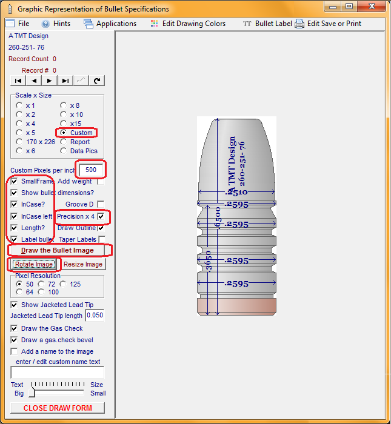
Task: Click the greyed edit record icon
Action: pos(81,81)
